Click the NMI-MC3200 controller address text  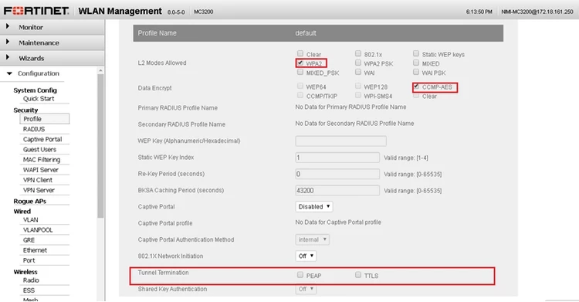tap(537, 12)
